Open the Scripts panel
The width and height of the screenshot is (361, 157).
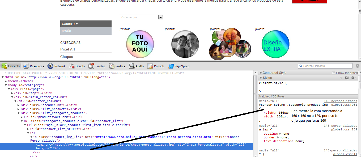pyautogui.click(x=77, y=66)
